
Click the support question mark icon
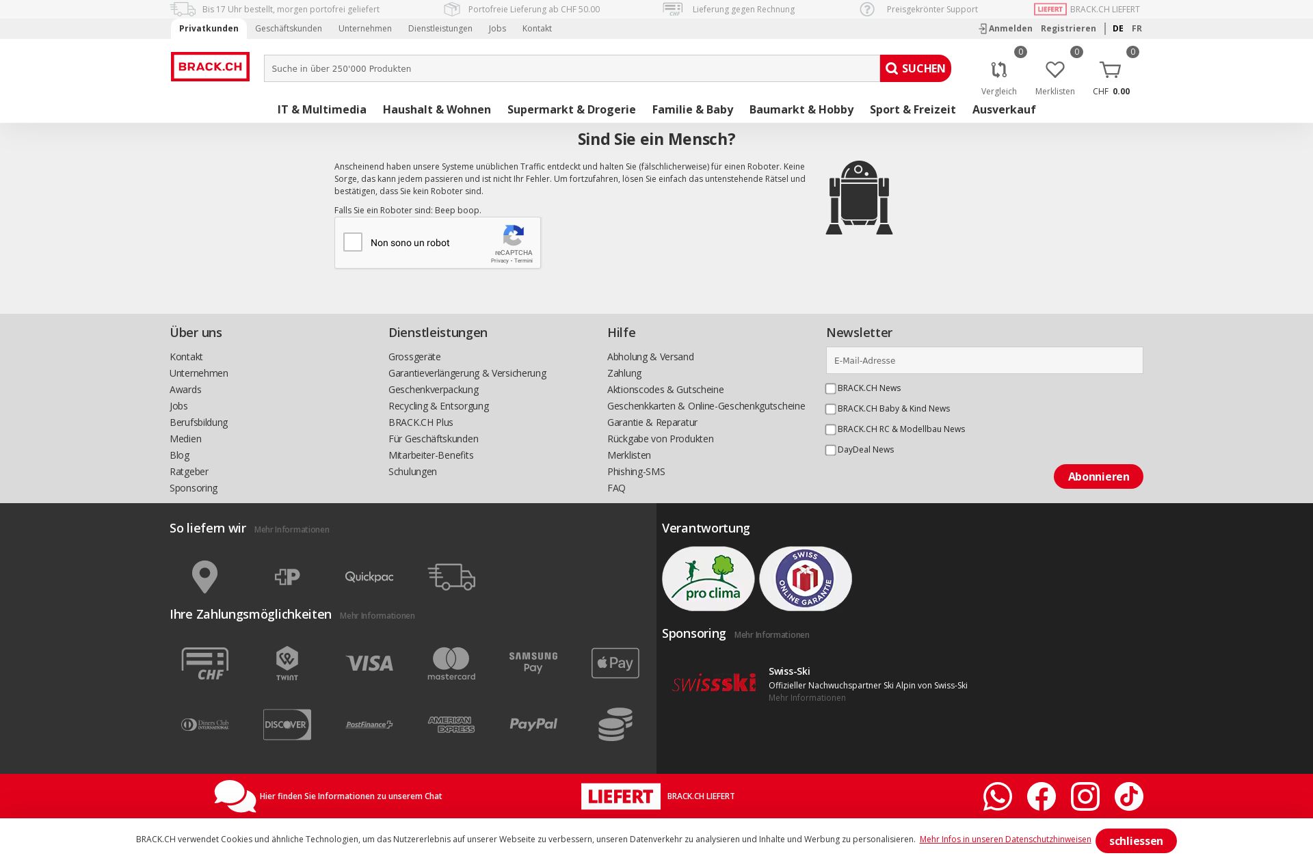pos(867,9)
